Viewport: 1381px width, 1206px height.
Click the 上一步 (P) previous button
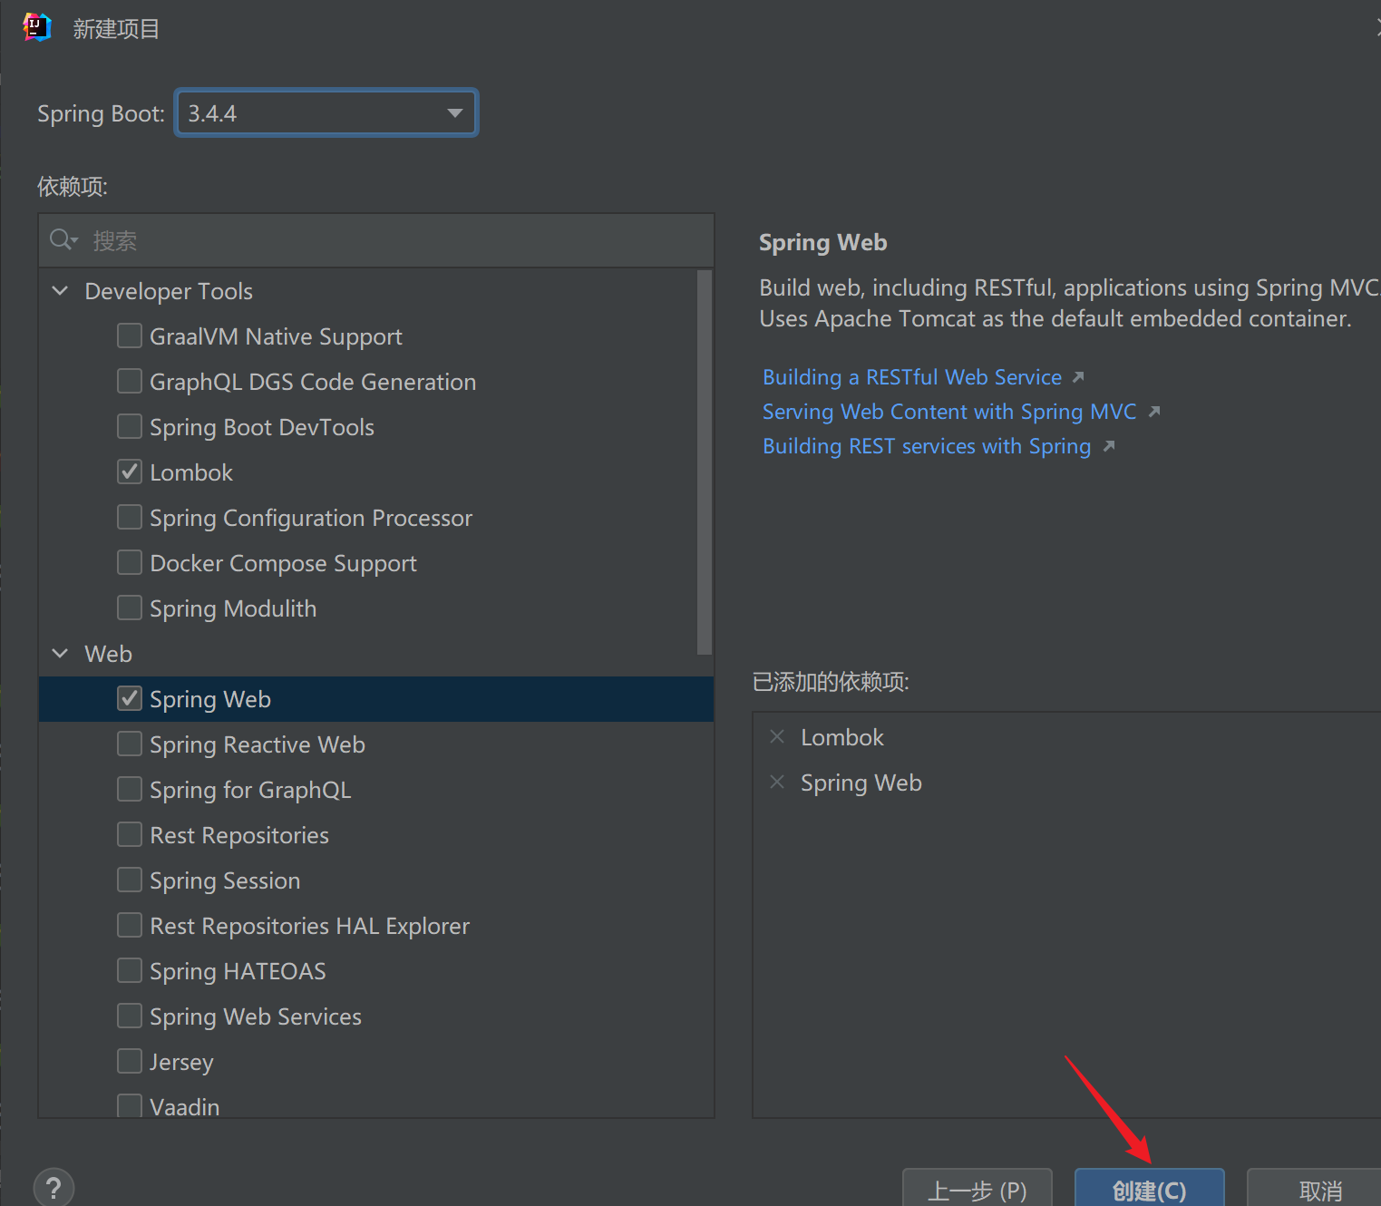[x=977, y=1189]
